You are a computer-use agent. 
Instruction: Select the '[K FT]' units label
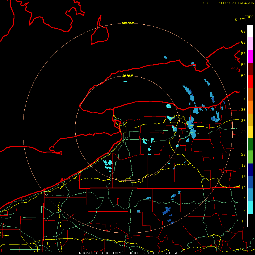pyautogui.click(x=239, y=20)
